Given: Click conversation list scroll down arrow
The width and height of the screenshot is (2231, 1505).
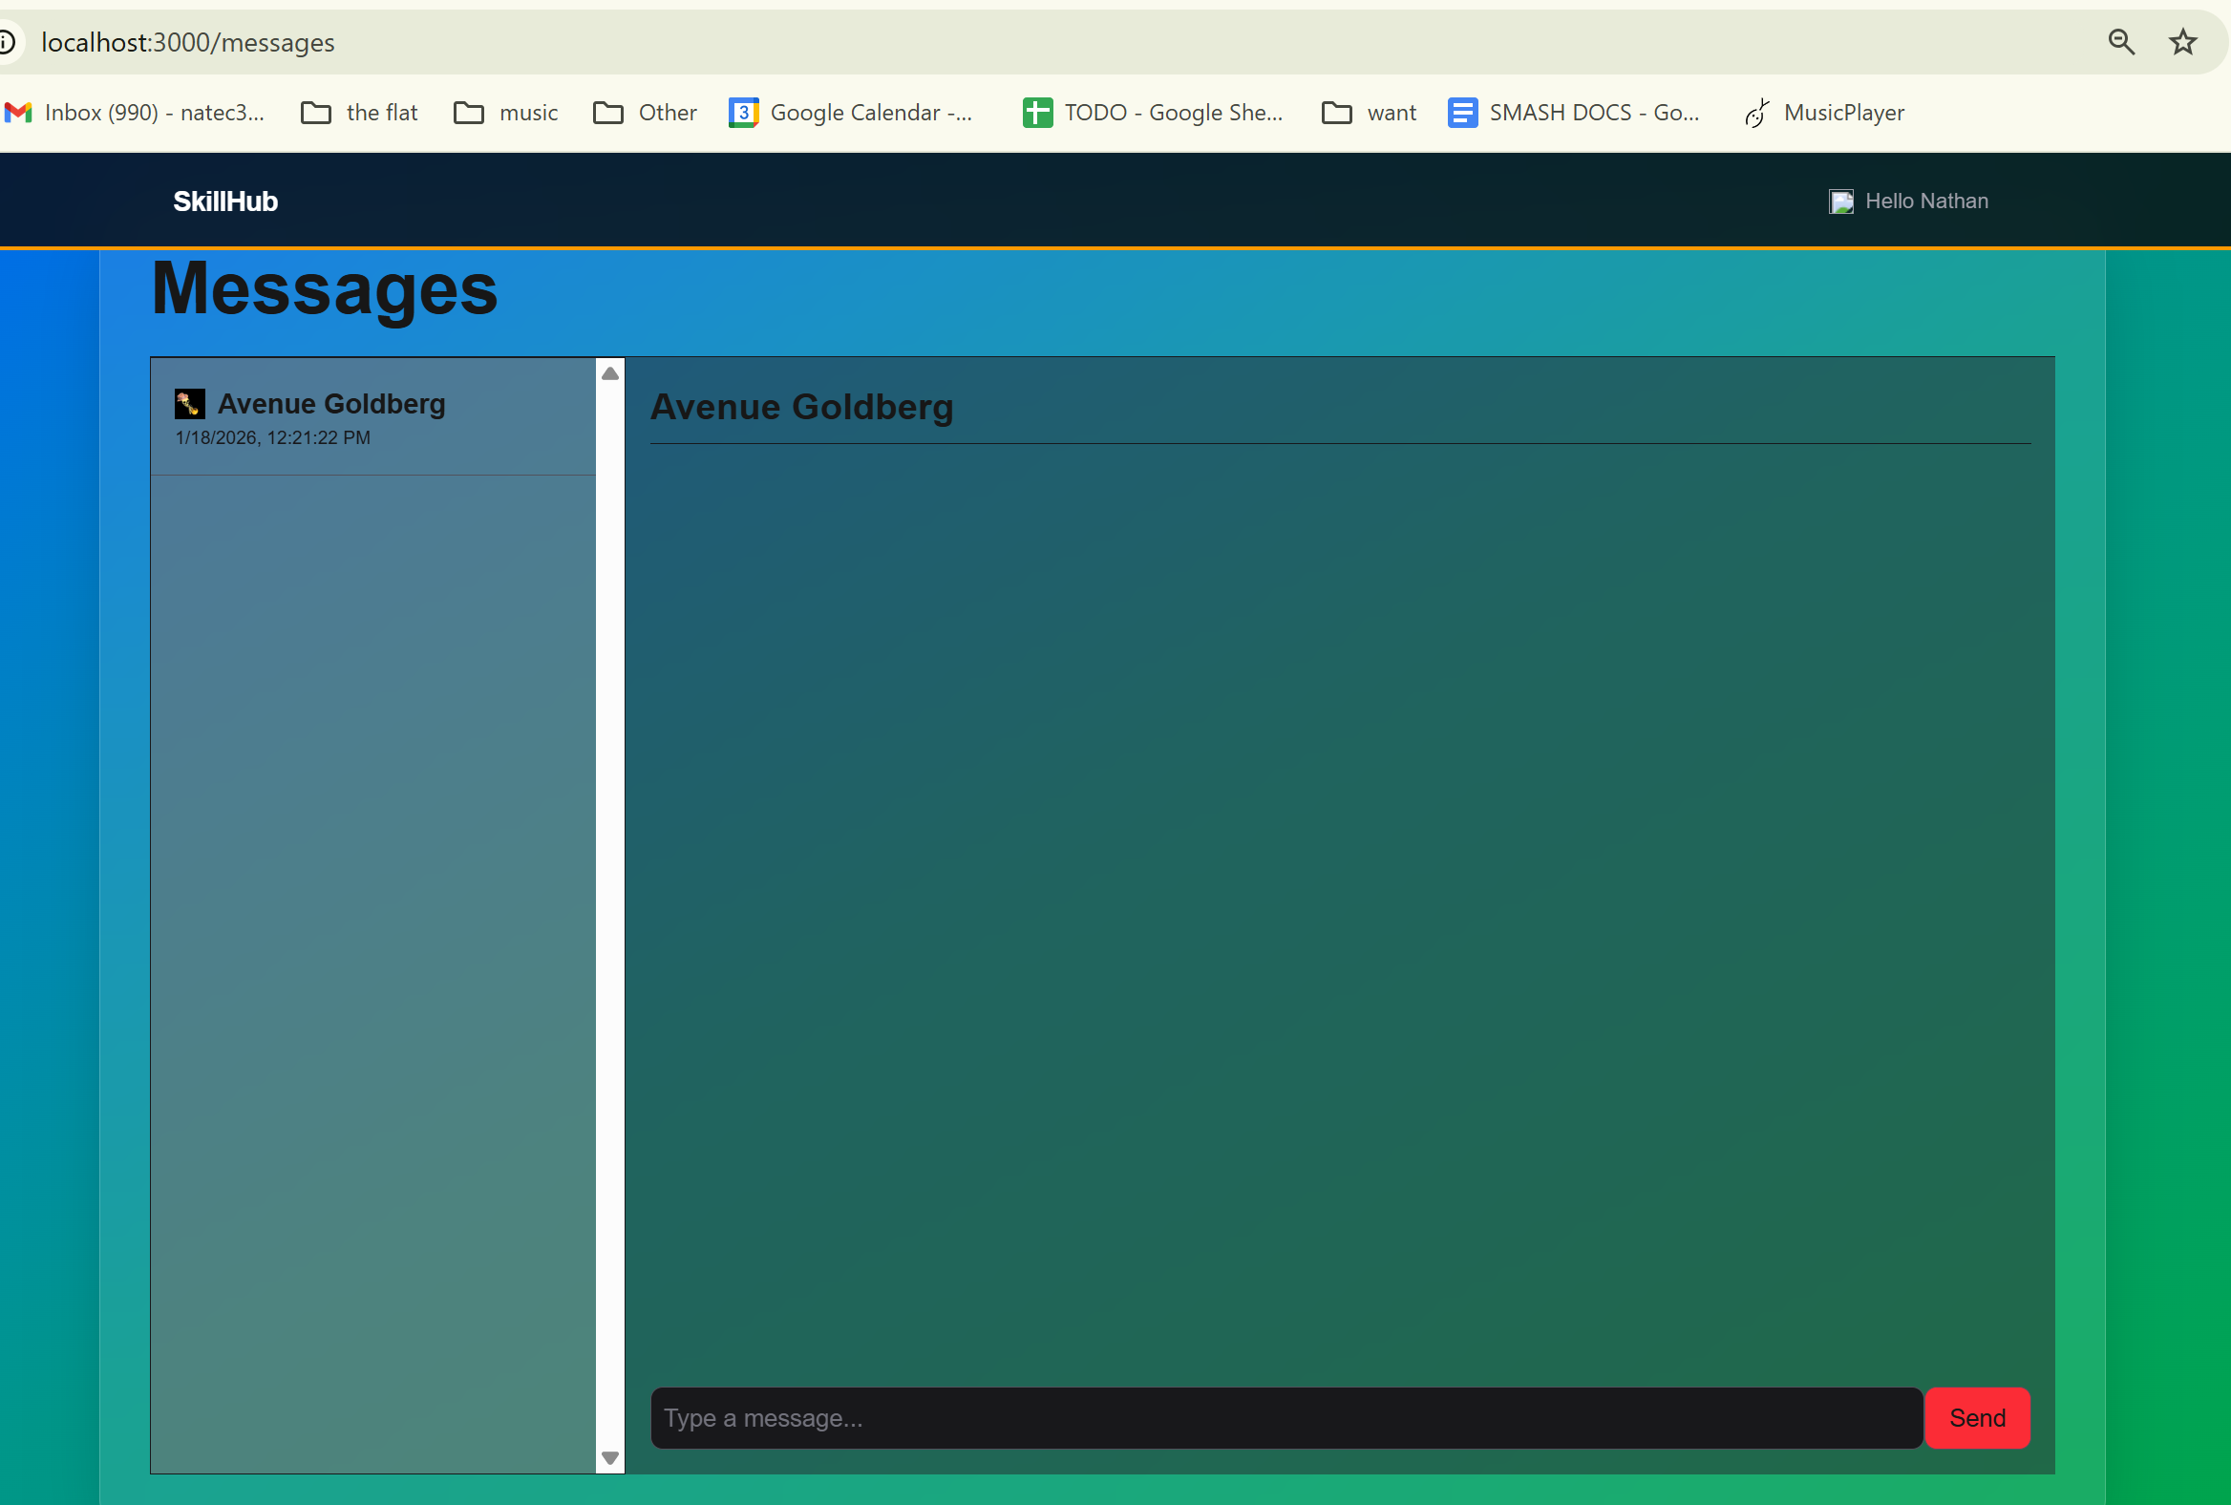Looking at the screenshot, I should coord(609,1458).
